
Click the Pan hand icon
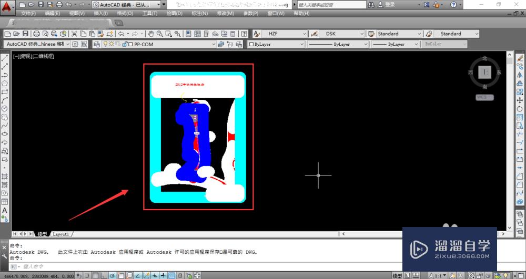[x=151, y=34]
